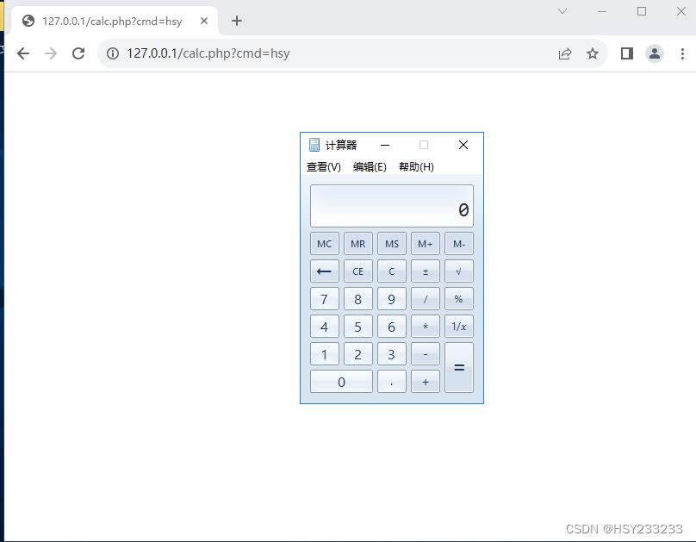Click the browser profile avatar icon
Screen dimensions: 696x542
click(x=655, y=53)
